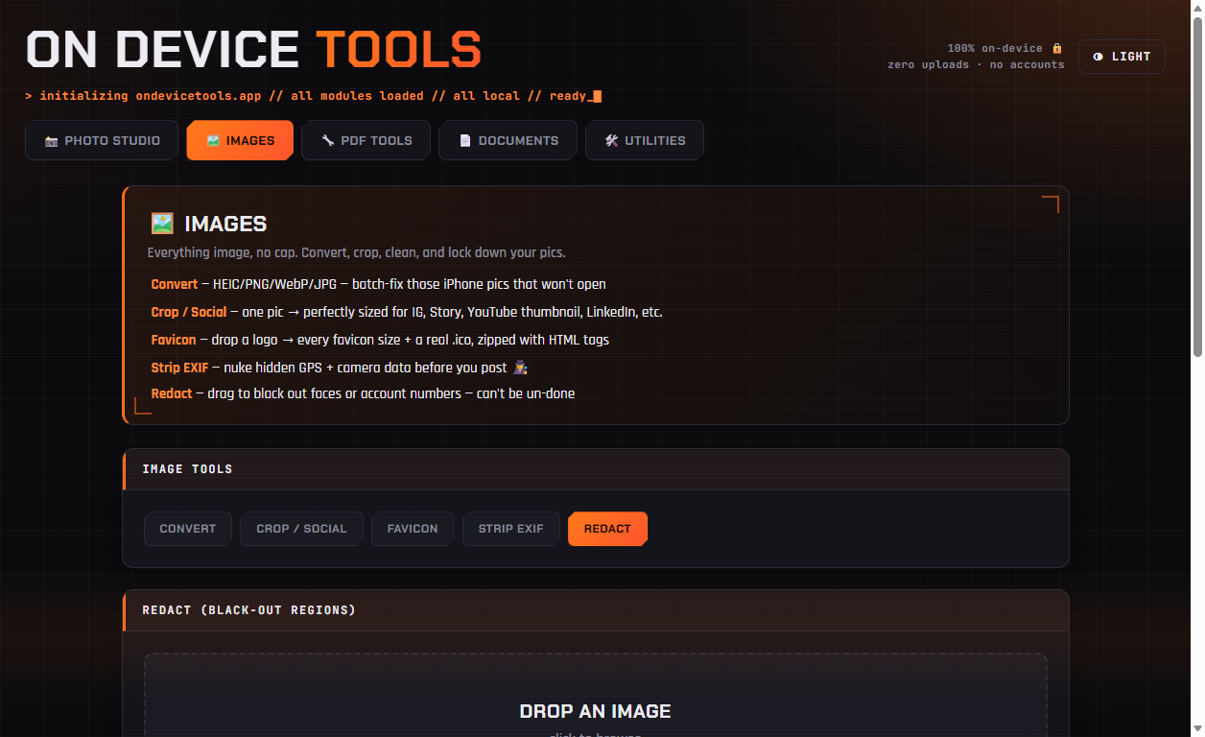Click the camera icon on Photo Studio tab
The height and width of the screenshot is (737, 1205).
click(x=52, y=141)
